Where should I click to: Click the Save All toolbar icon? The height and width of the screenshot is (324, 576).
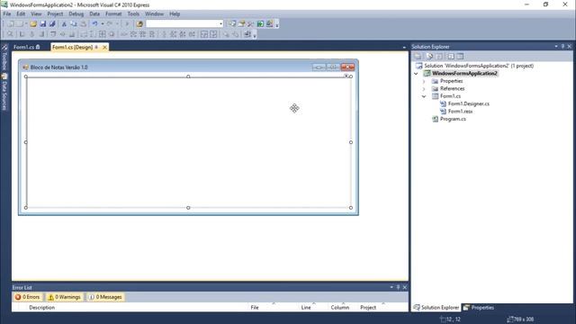52,24
